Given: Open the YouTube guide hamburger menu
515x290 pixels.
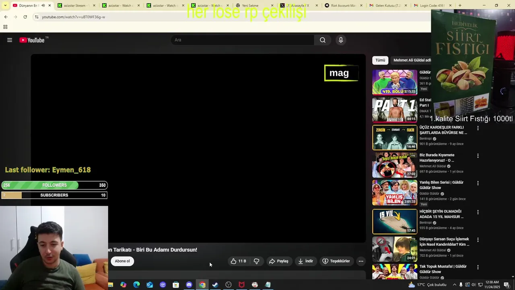Looking at the screenshot, I should pos(10,40).
